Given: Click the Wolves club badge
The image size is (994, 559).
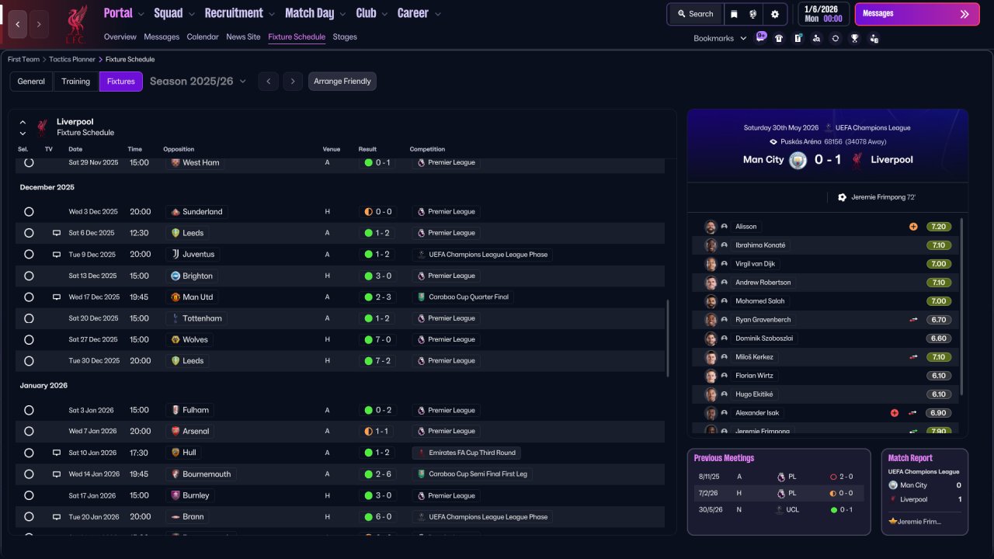Looking at the screenshot, I should (x=176, y=339).
